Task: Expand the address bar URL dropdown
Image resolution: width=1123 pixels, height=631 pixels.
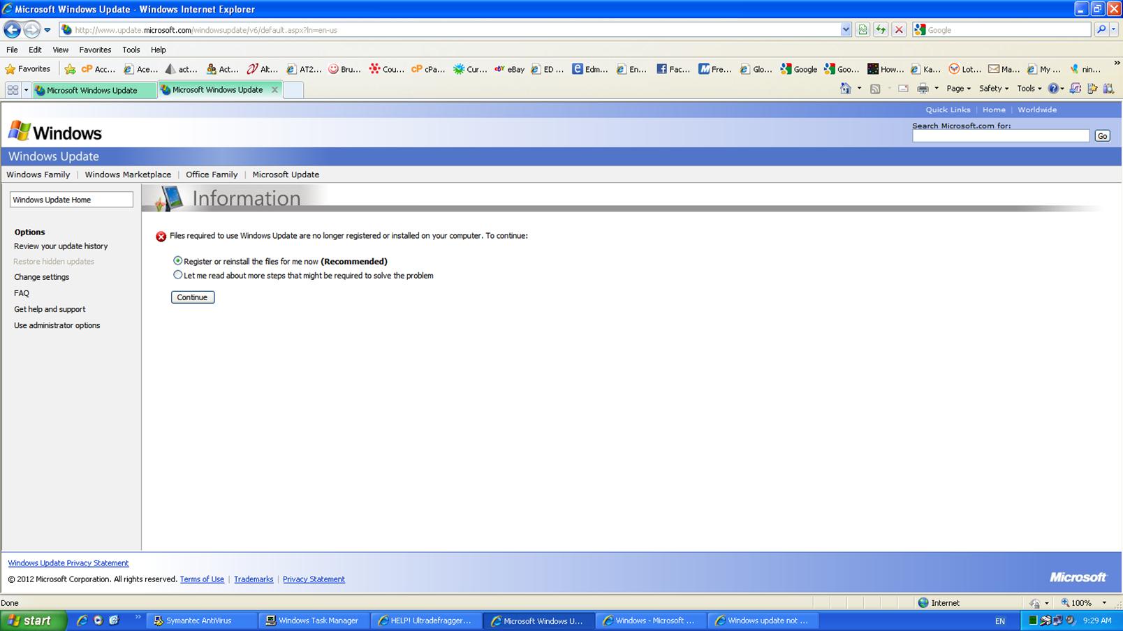Action: [x=846, y=30]
